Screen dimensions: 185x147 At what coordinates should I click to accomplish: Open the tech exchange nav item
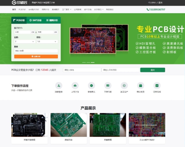point(88,10)
